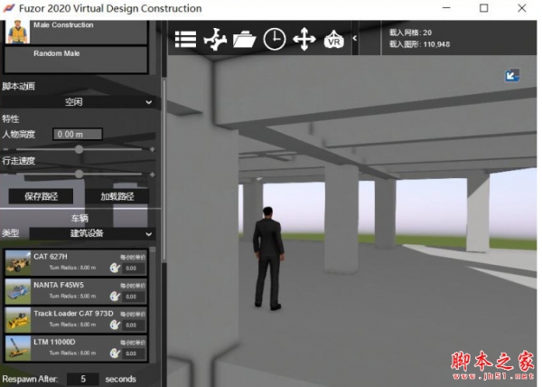Screen dimensions: 542x387
Task: Collapse toolbar with left chevron arrow
Action: 355,38
